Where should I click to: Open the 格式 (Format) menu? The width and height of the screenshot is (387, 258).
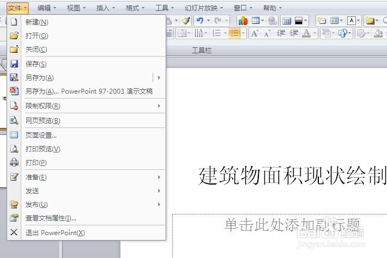(x=135, y=8)
